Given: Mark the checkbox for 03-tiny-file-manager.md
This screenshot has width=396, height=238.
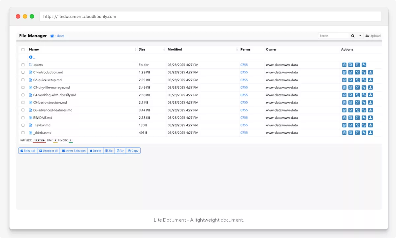Looking at the screenshot, I should point(23,87).
